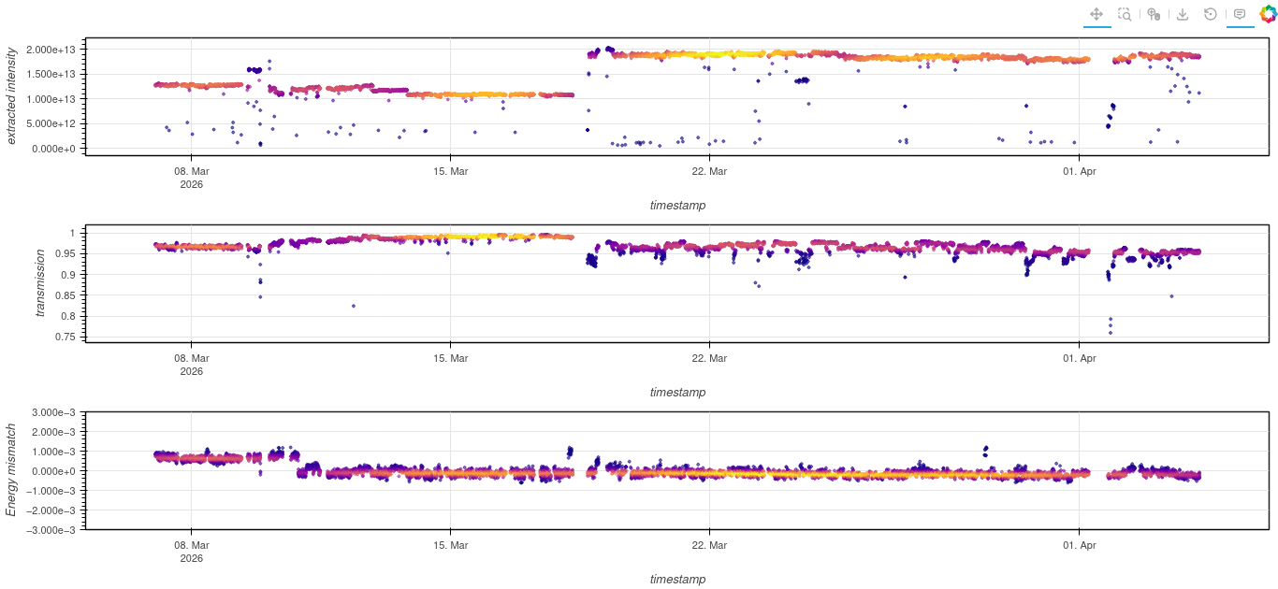This screenshot has height=589, width=1278.
Task: Click the 2.000e+13 y-axis tick label
Action: point(51,49)
